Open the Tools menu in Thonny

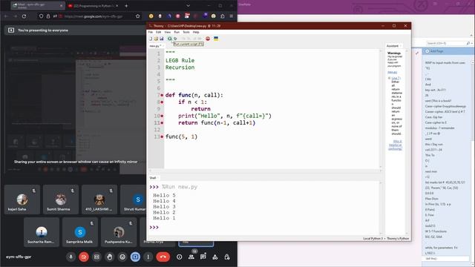(x=186, y=32)
